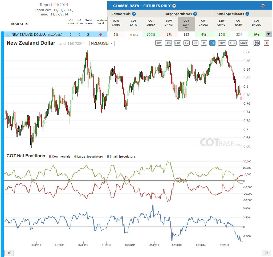This screenshot has width=273, height=257.
Task: Click the green Large Speculators legend swatch
Action: tap(75, 156)
